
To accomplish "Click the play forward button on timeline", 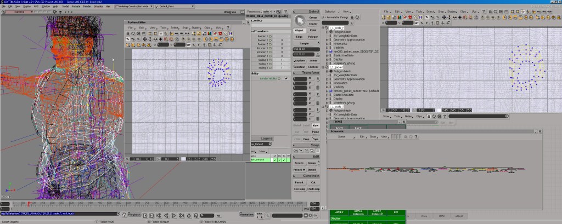I will click(x=174, y=215).
